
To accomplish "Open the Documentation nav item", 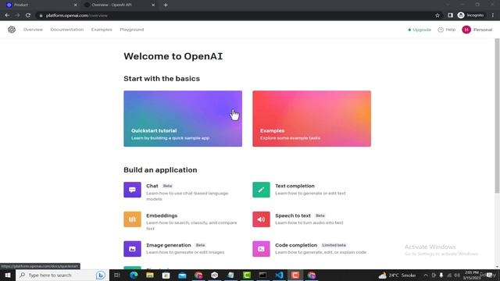I will [x=67, y=30].
